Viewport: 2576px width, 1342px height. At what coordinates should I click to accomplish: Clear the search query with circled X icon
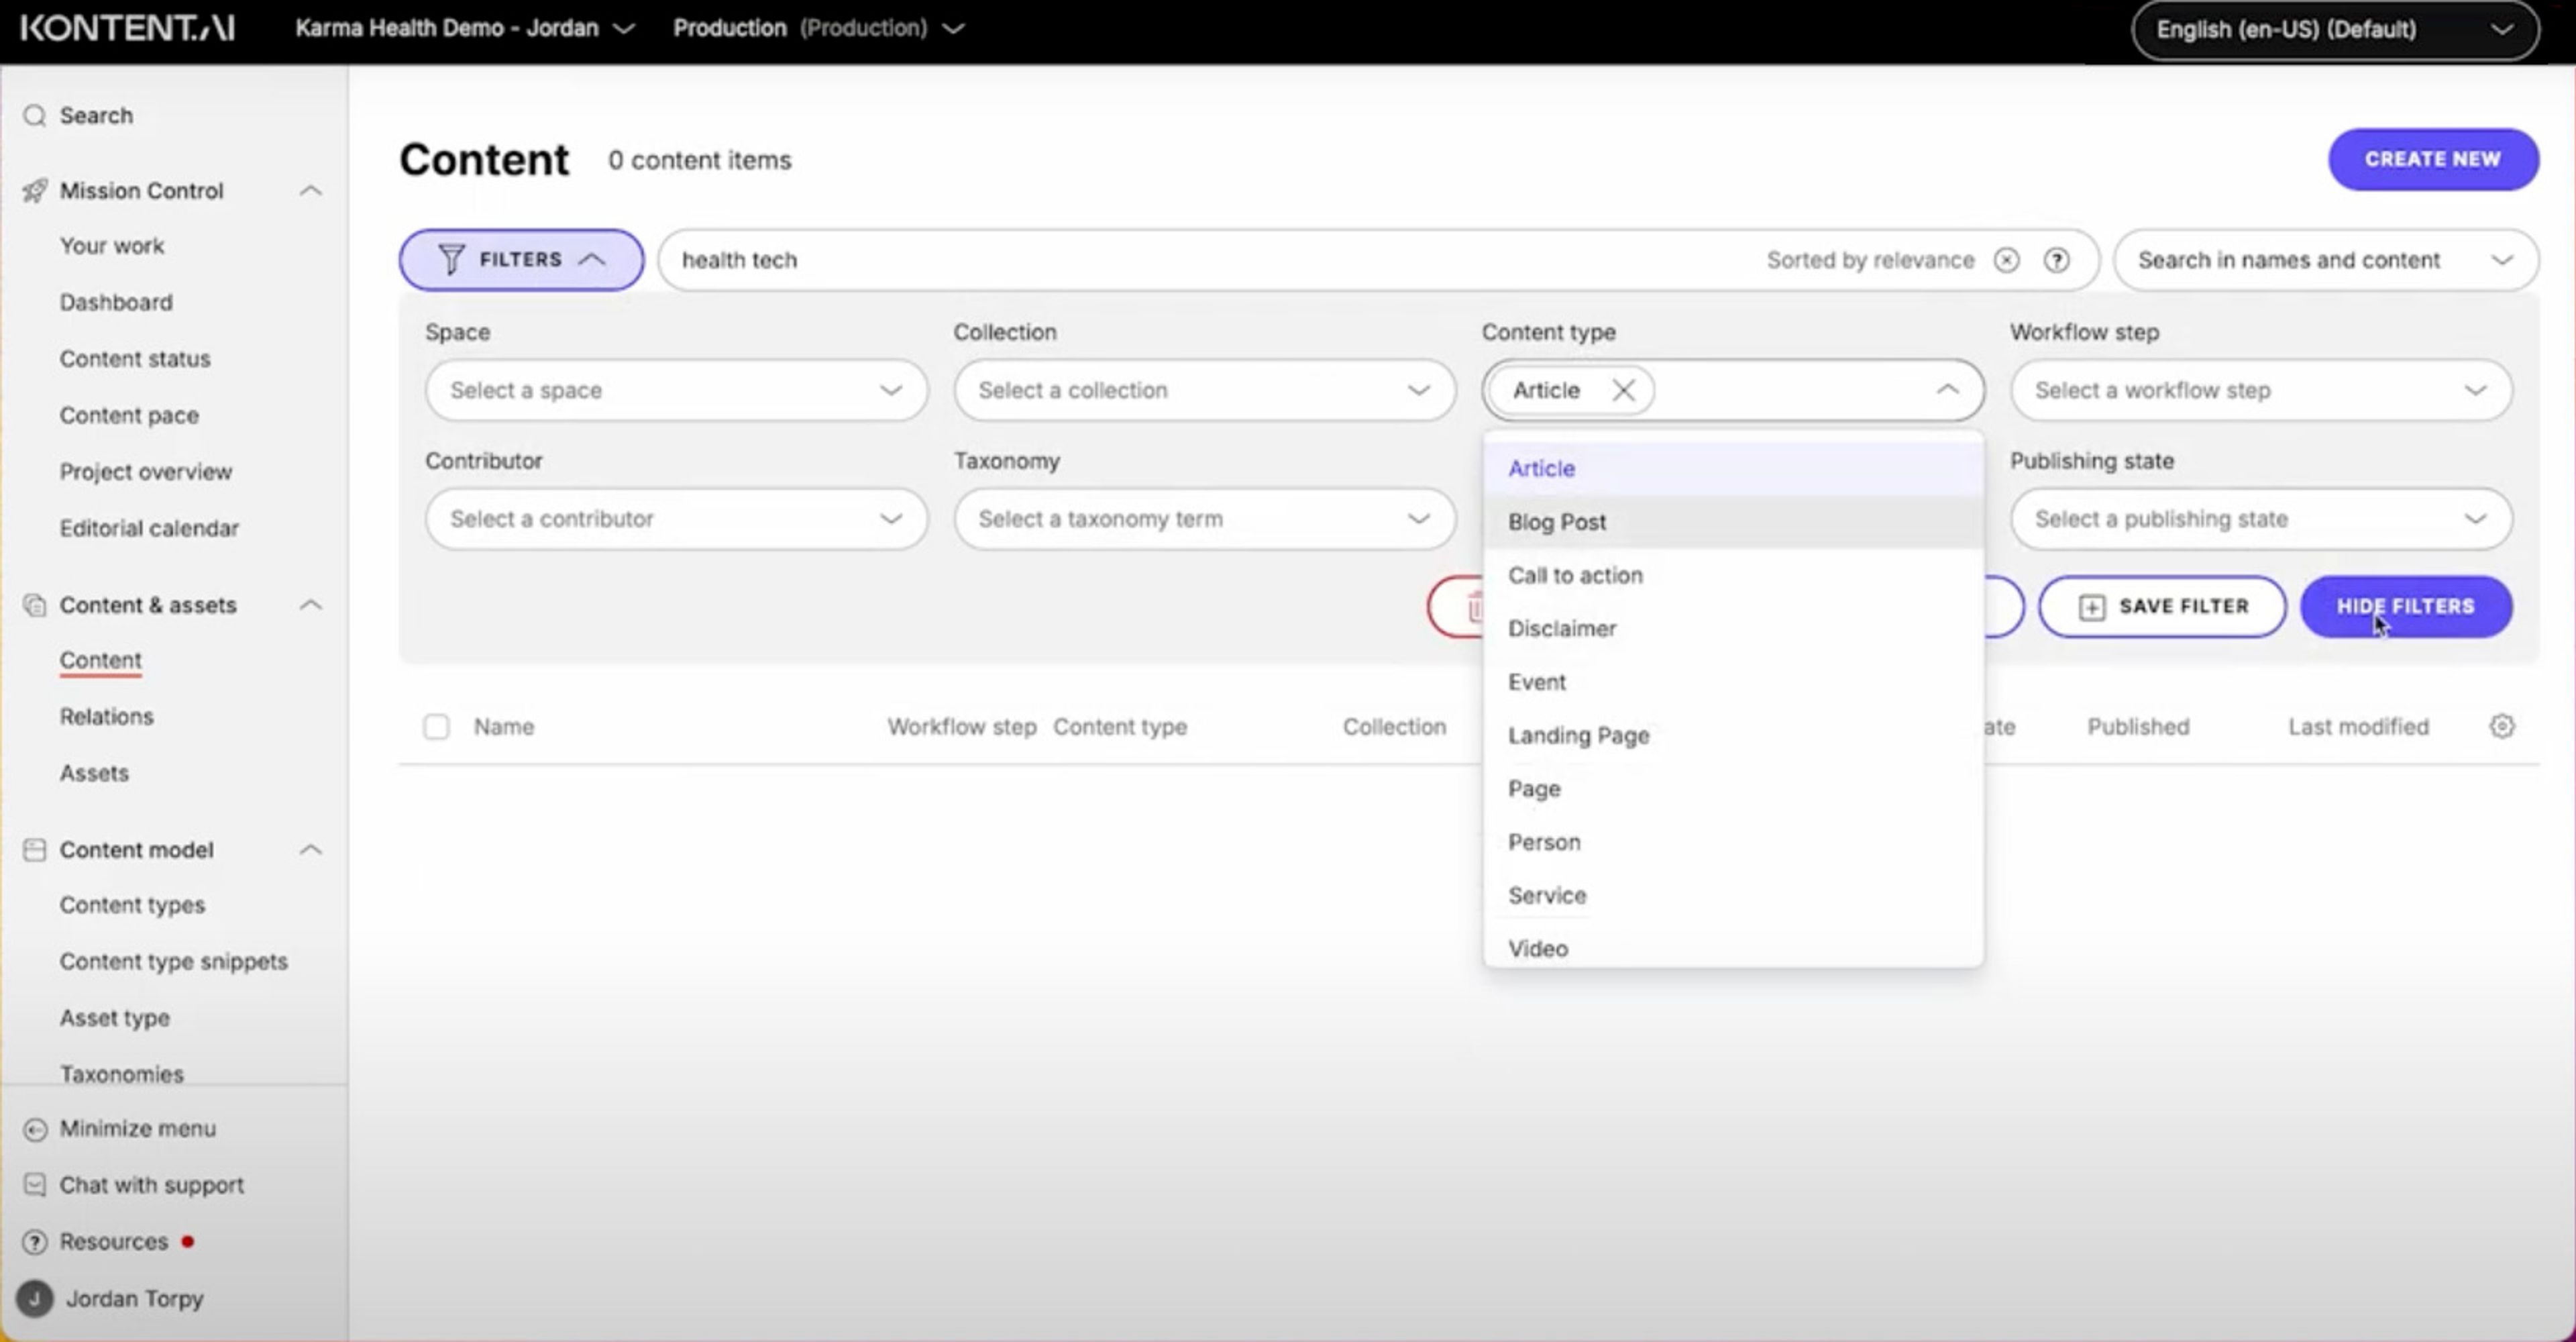[x=2006, y=261]
